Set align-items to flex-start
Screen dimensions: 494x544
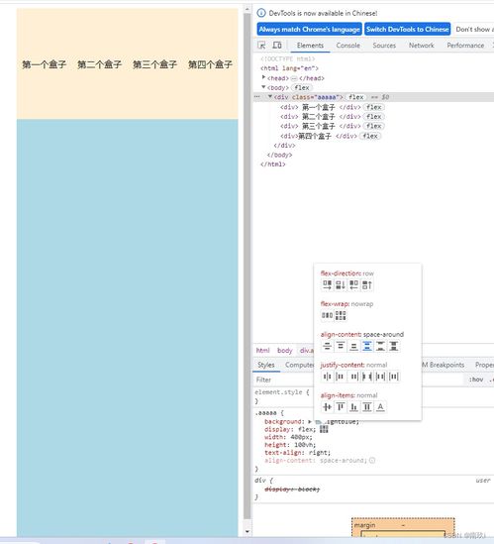pyautogui.click(x=341, y=407)
